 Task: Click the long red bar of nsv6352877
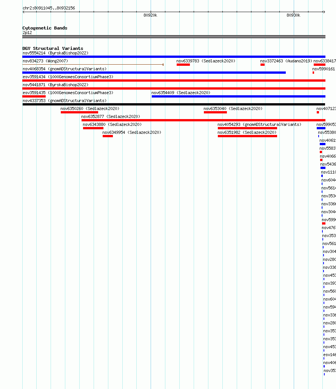pos(203,120)
